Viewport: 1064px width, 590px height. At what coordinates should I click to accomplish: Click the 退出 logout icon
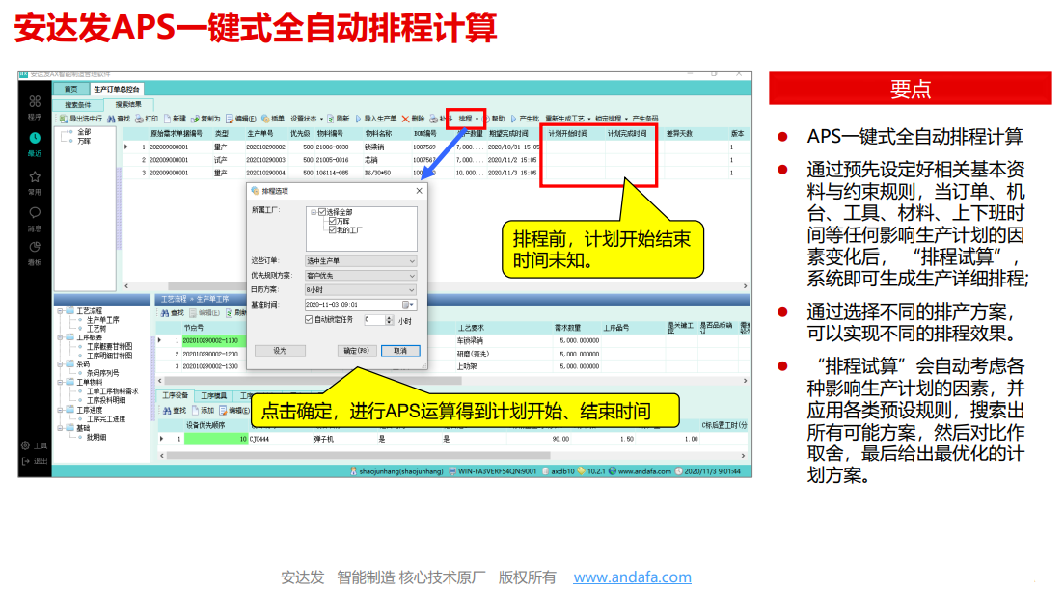[x=26, y=461]
